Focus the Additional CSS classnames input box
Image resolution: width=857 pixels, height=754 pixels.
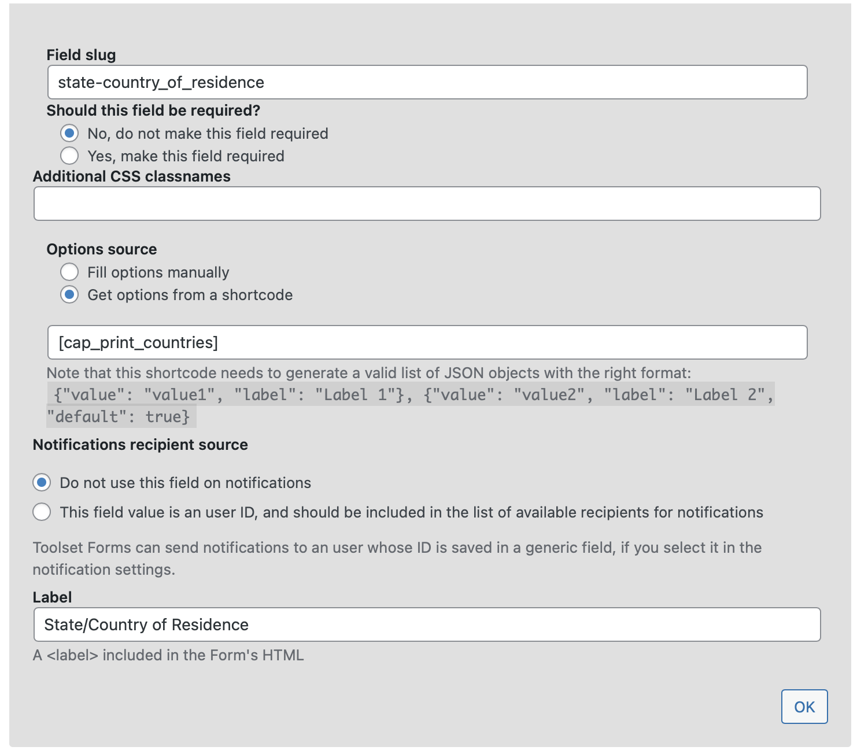pos(427,204)
